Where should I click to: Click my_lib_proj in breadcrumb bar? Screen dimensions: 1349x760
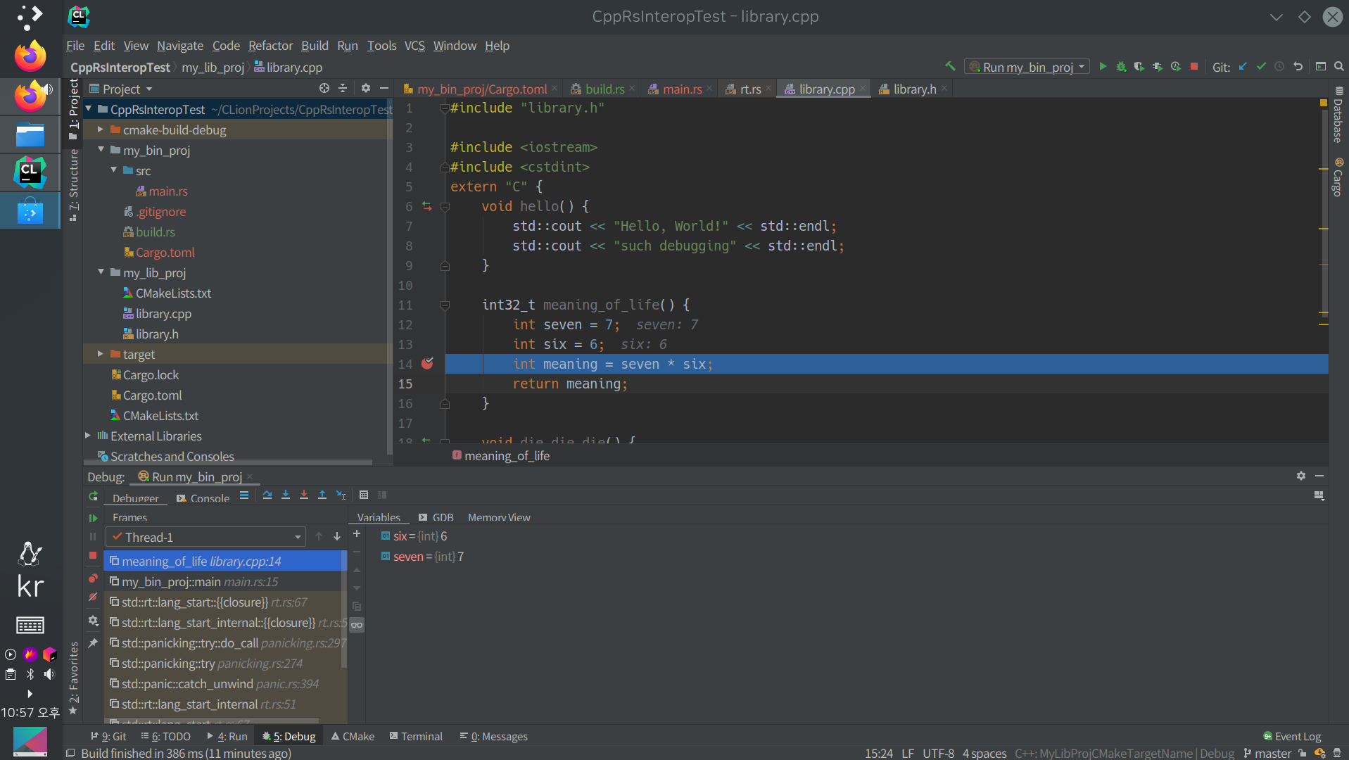tap(213, 68)
